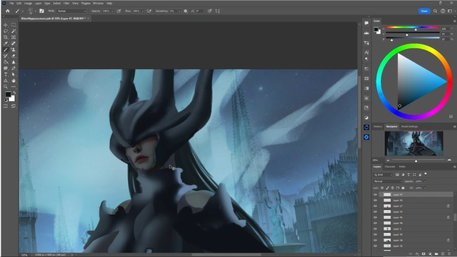457x257 pixels.
Task: Select the Clone Stamp tool
Action: 13,50
